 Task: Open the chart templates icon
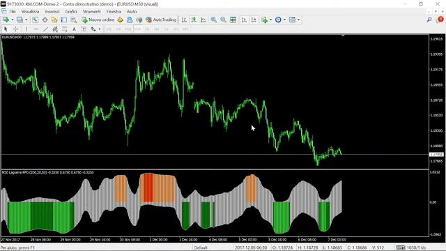(x=292, y=20)
